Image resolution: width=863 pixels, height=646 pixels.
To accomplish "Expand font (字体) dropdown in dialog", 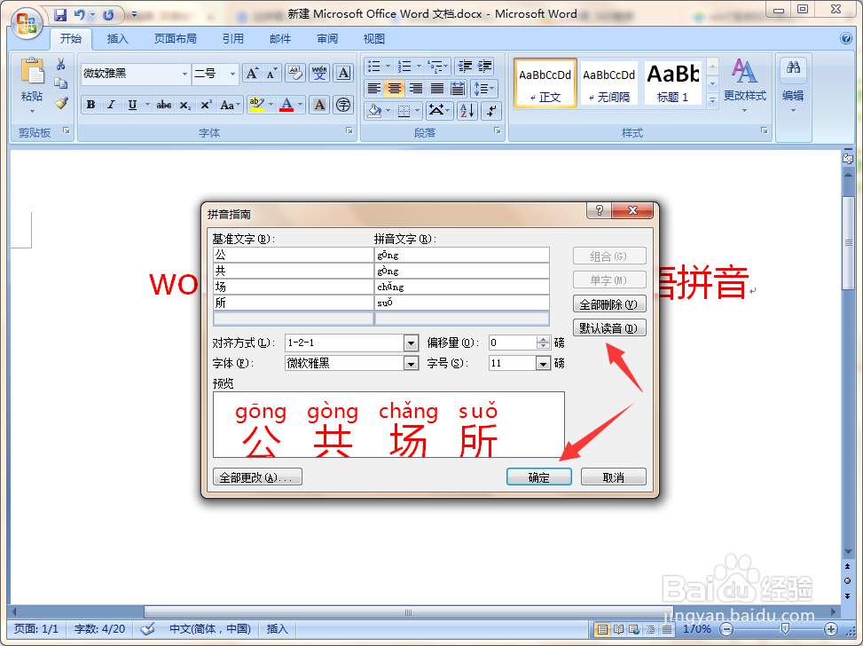I will tap(411, 364).
